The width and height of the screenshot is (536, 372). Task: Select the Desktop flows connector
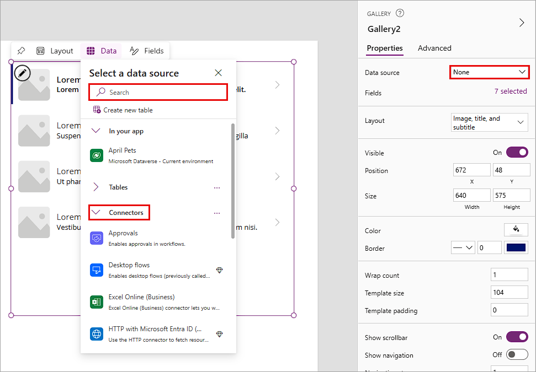[129, 265]
